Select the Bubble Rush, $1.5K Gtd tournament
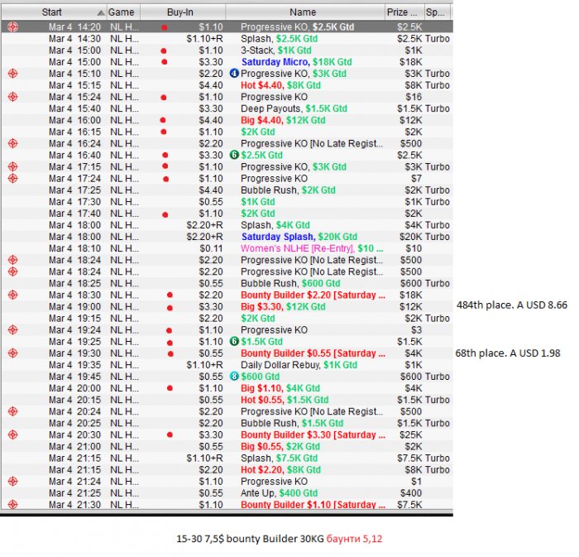Viewport: 579px width, 557px height. pos(227,423)
